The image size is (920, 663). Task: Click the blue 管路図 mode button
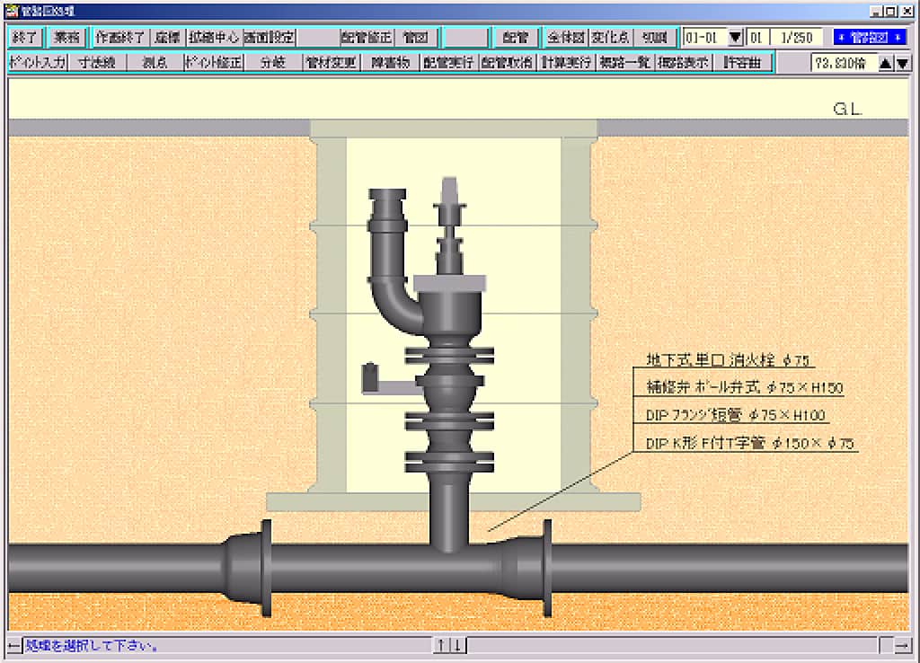click(868, 38)
